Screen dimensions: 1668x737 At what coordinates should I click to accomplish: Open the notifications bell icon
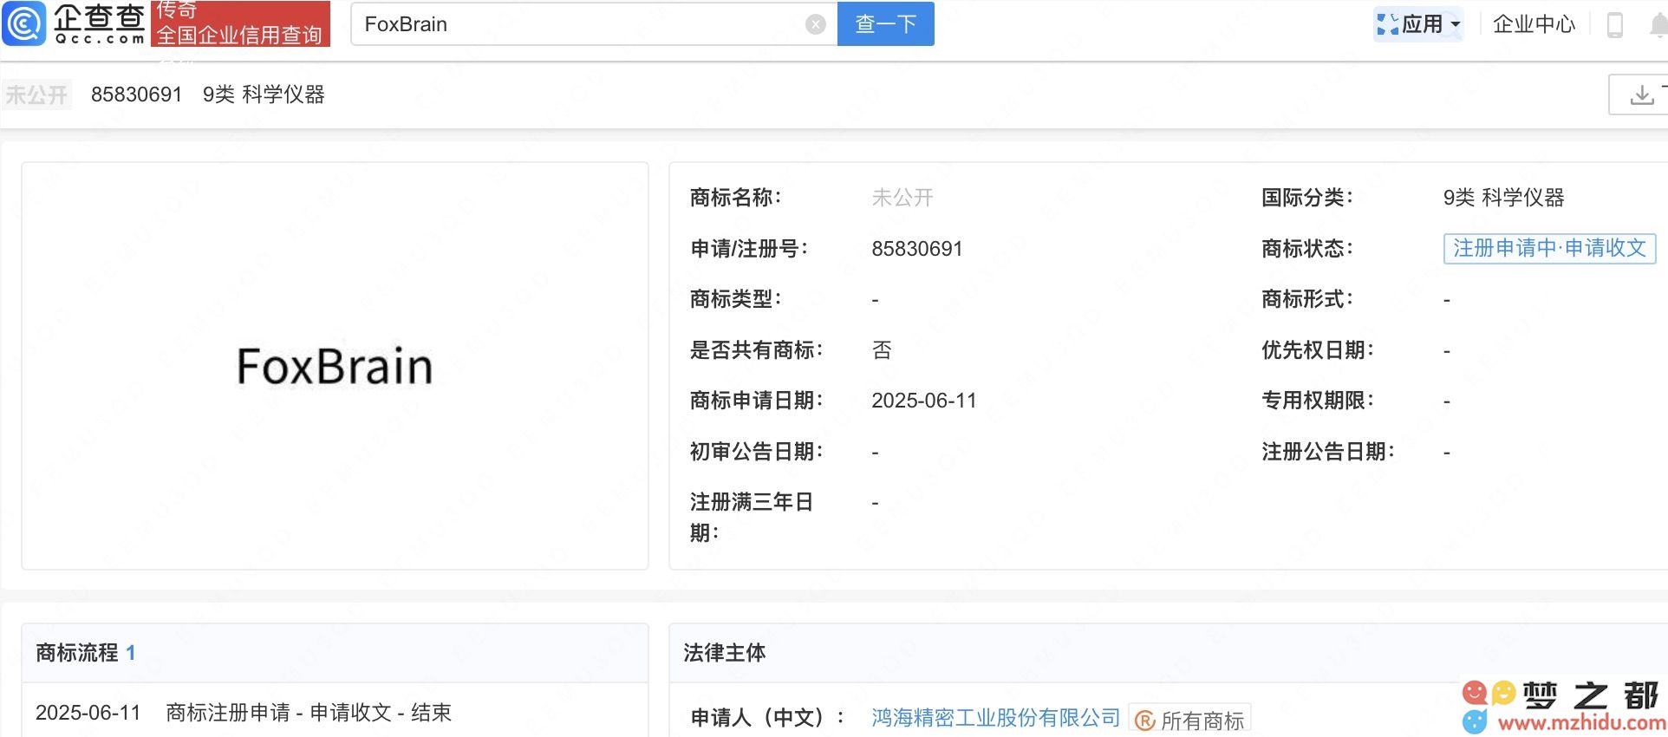[1658, 25]
